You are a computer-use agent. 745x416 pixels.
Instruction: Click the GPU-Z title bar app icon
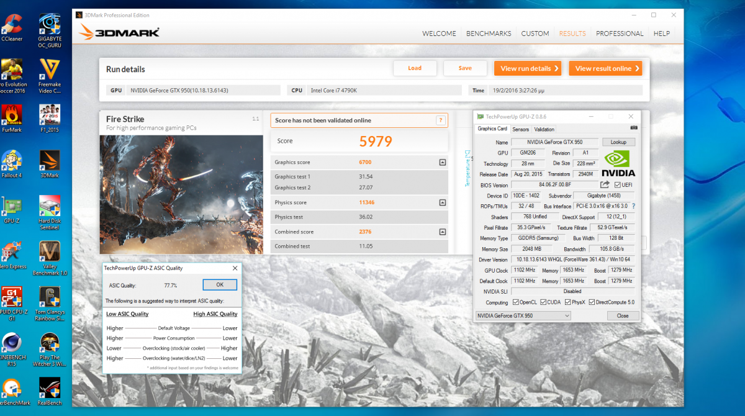click(480, 117)
